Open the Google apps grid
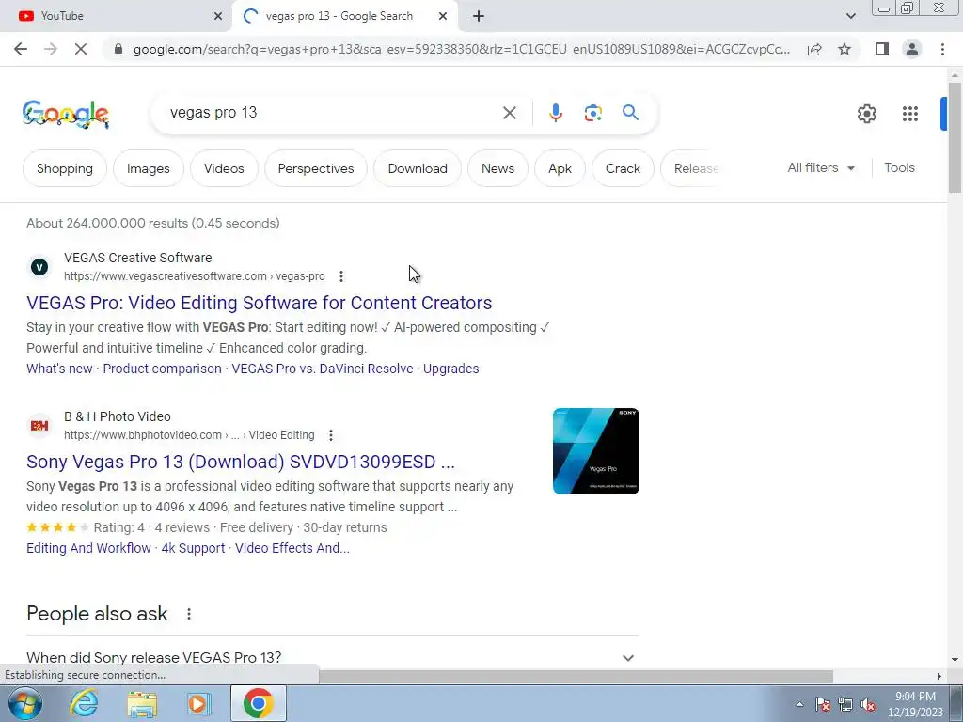This screenshot has width=963, height=722. pyautogui.click(x=909, y=114)
